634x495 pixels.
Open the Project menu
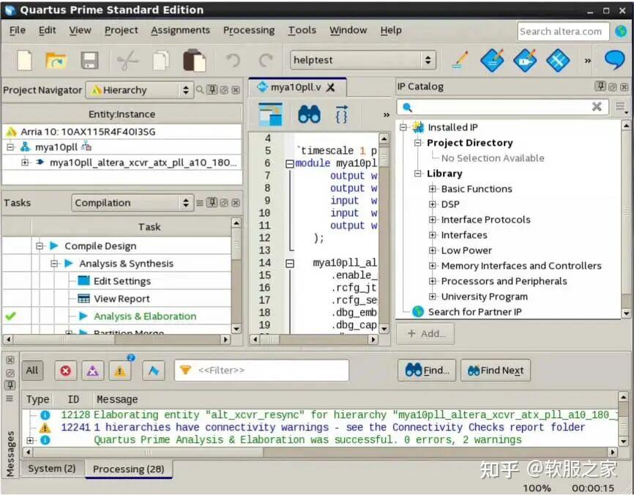click(121, 30)
